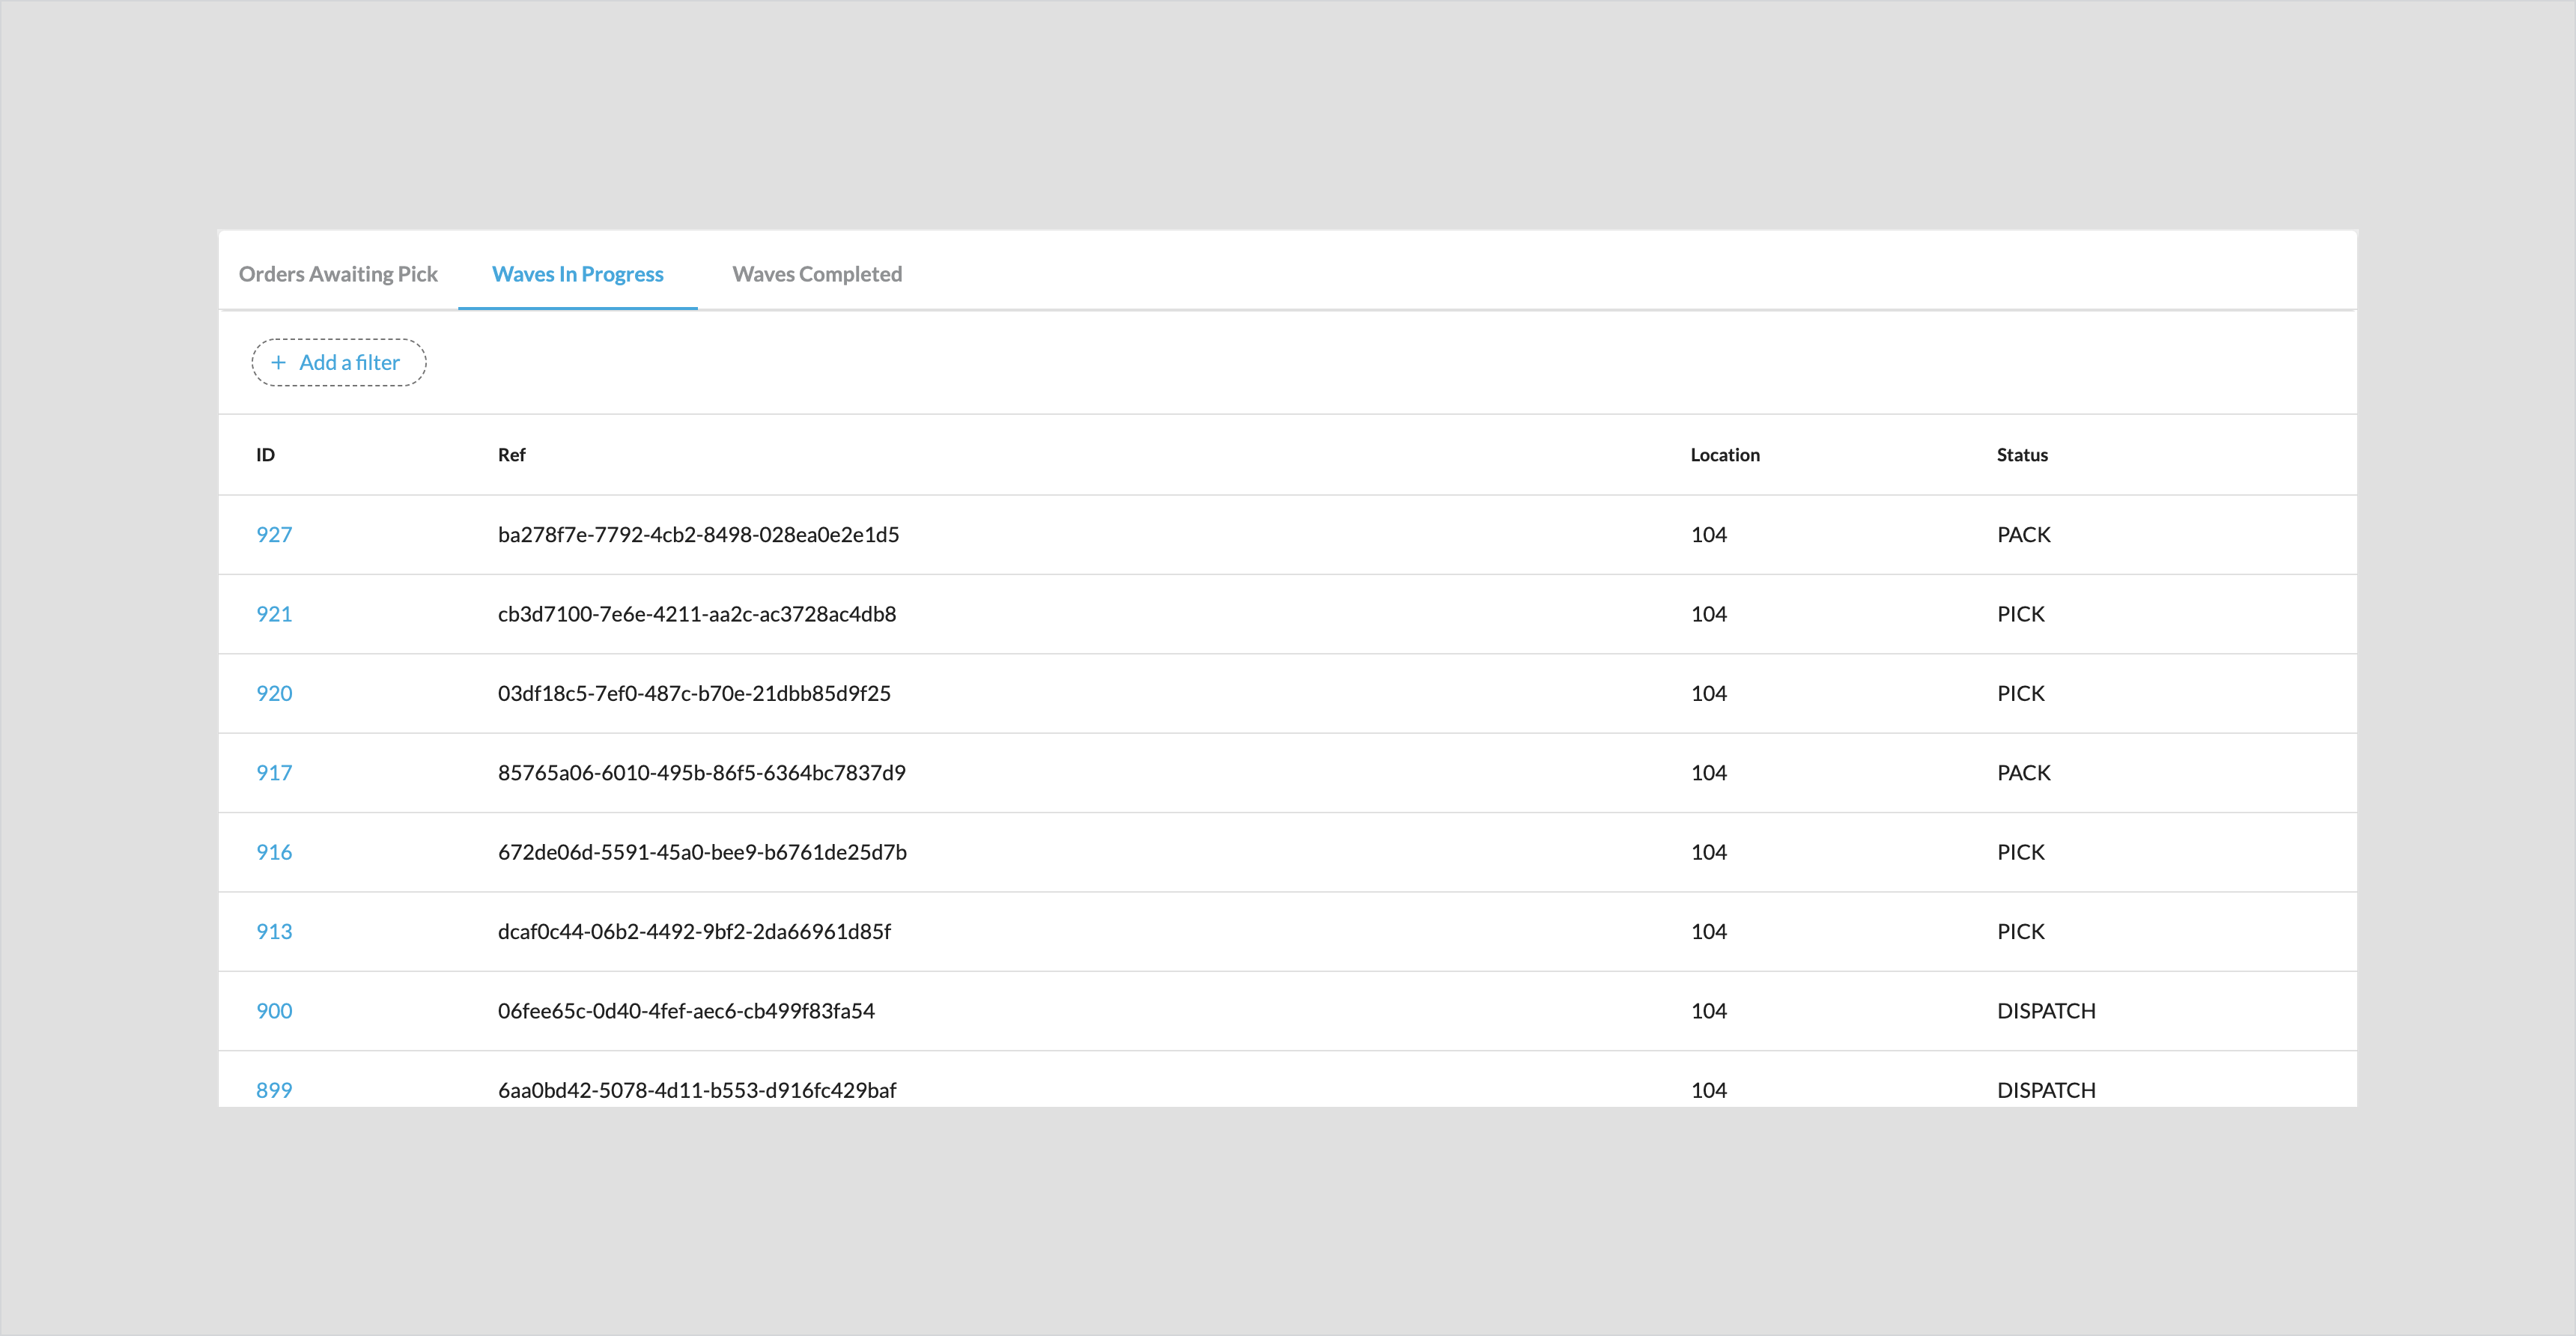Select the Waves In Progress tab
This screenshot has width=2576, height=1336.
[577, 274]
